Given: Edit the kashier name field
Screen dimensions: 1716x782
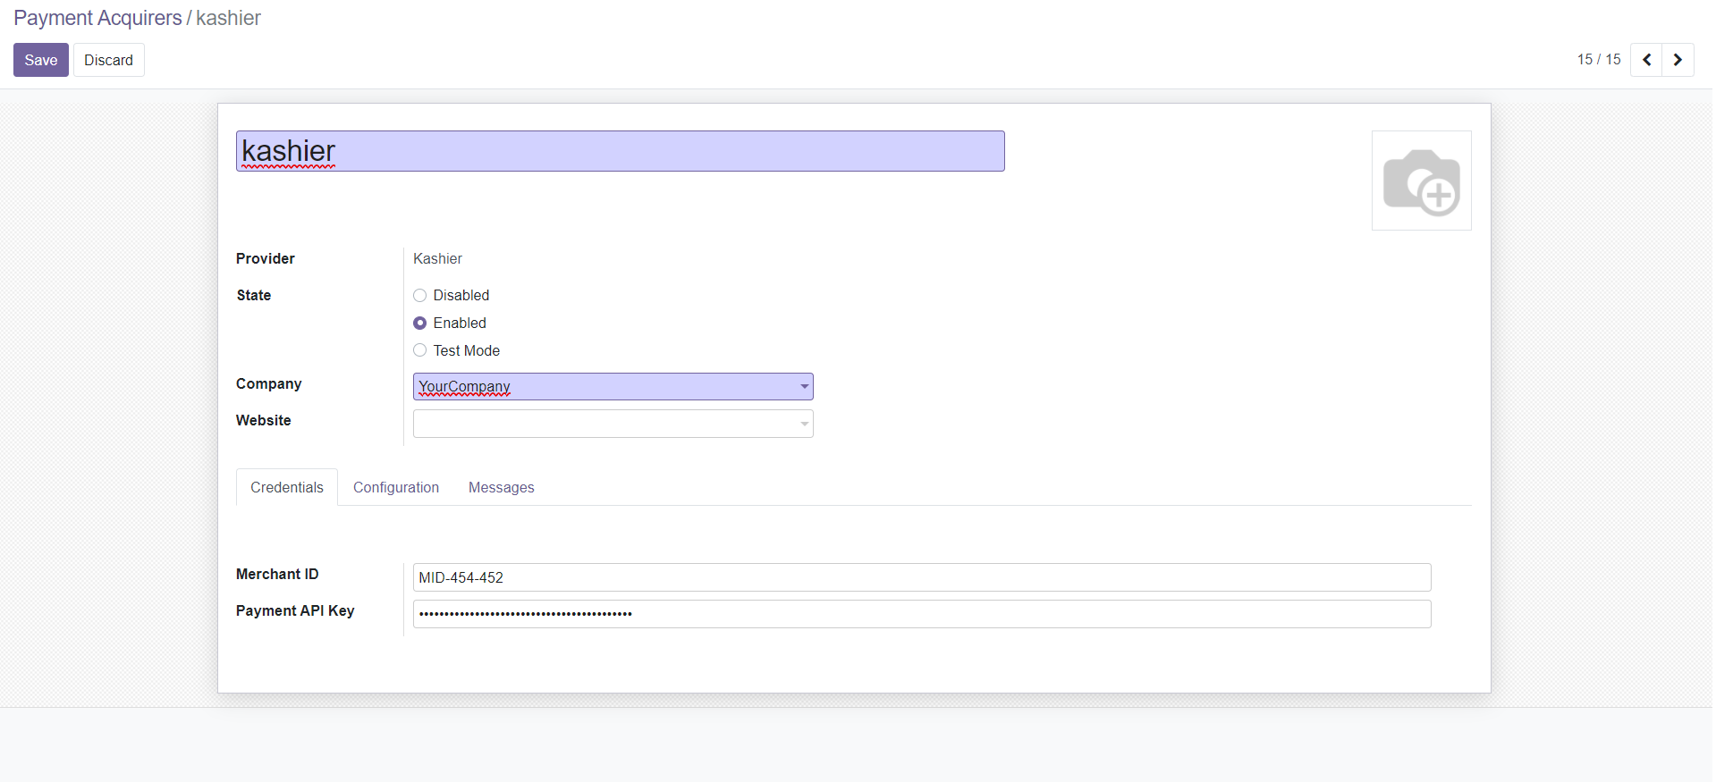Looking at the screenshot, I should (620, 151).
